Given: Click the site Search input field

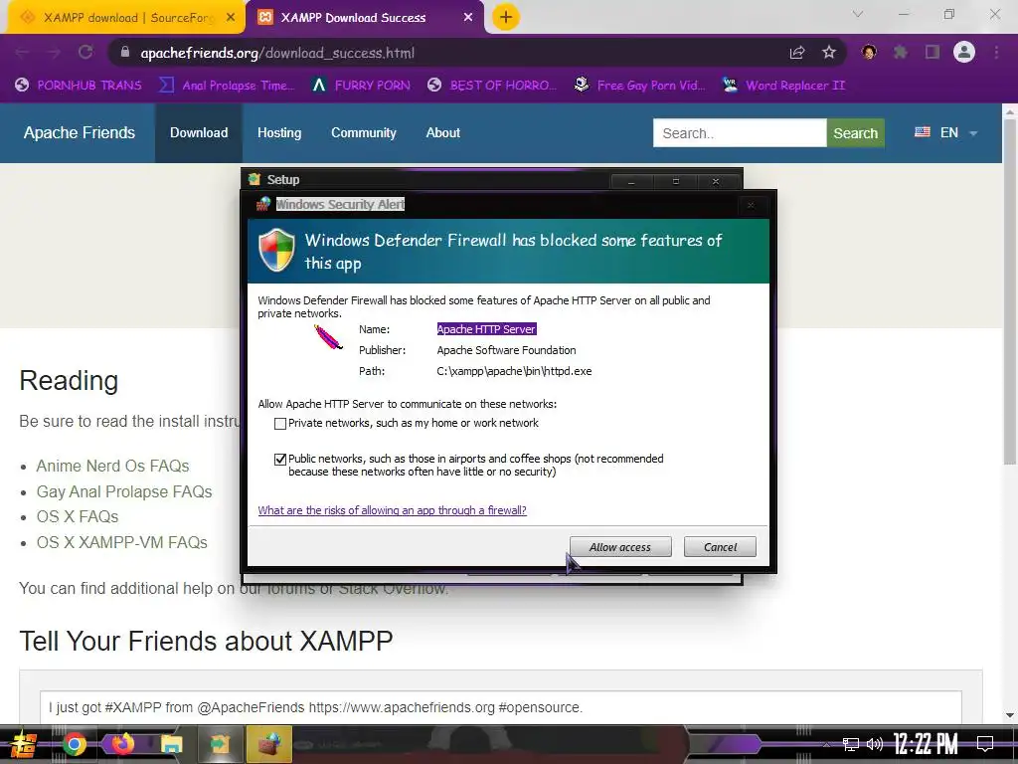Looking at the screenshot, I should click(x=740, y=133).
